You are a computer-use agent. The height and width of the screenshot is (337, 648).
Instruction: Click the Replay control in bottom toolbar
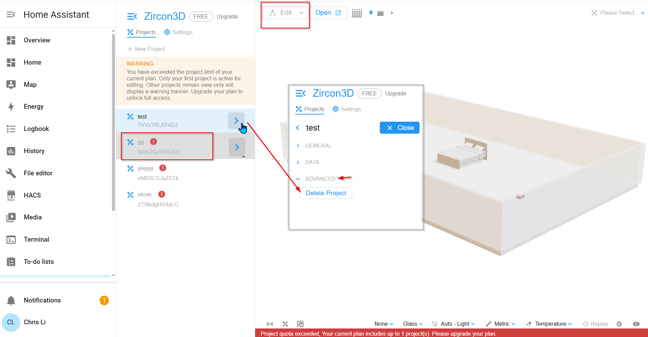click(x=595, y=324)
